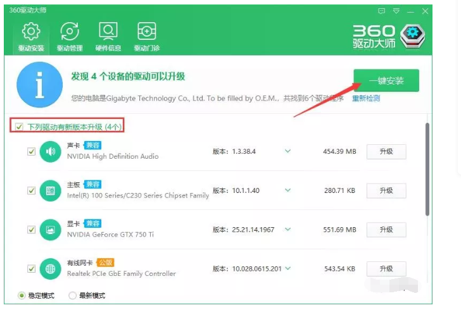This screenshot has width=461, height=310.
Task: Click the 主板 motherboard device icon
Action: tap(50, 190)
